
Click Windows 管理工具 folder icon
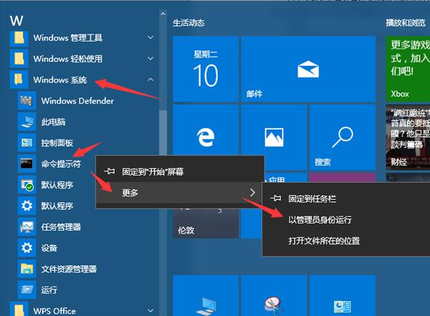point(19,37)
